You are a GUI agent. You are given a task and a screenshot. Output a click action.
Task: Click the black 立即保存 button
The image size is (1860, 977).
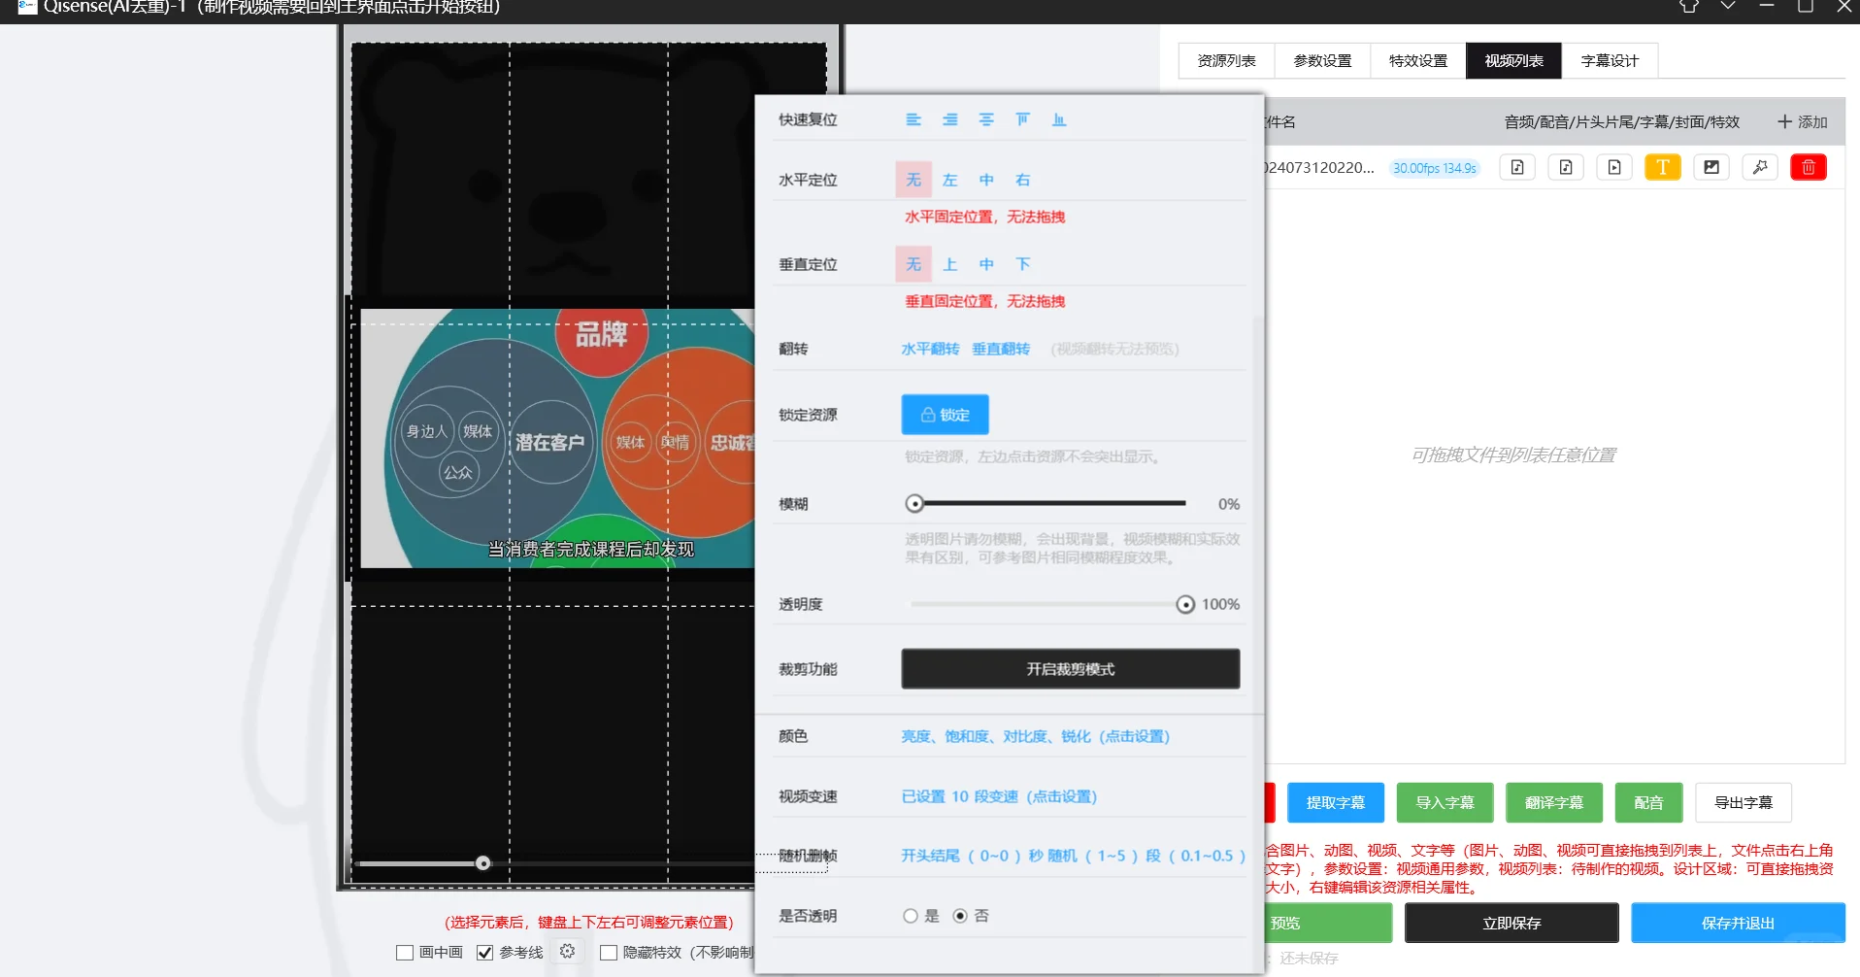click(x=1511, y=923)
